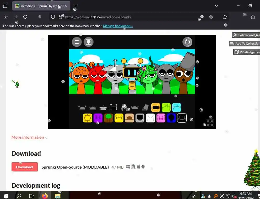
Task: Select the white sound icon
Action: [150, 118]
